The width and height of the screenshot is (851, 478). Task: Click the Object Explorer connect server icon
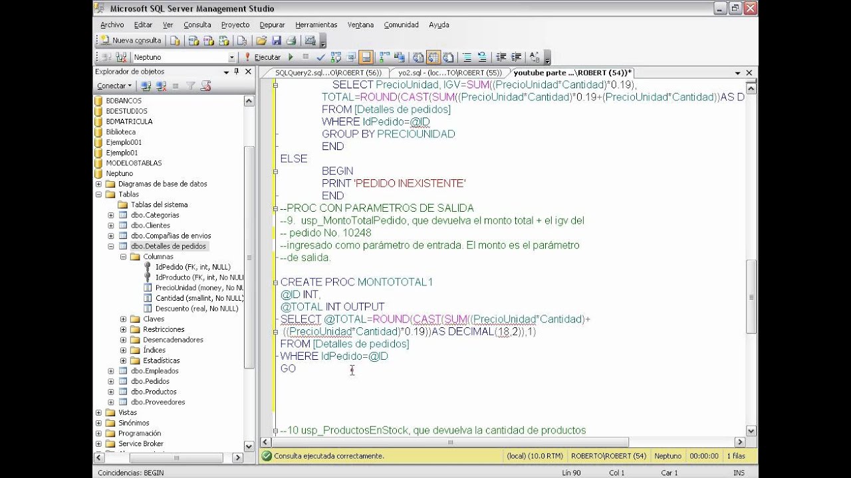146,86
